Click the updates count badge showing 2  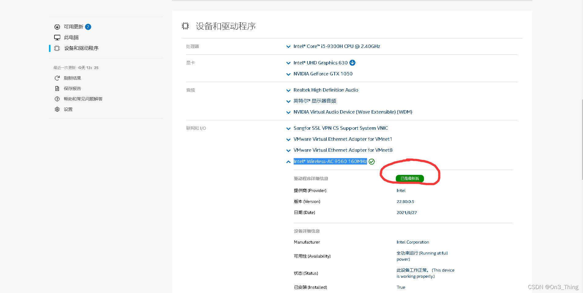[x=88, y=27]
